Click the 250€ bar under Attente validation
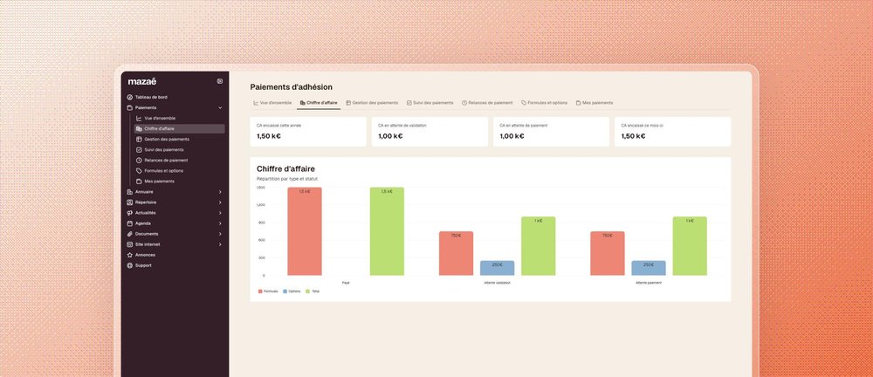873x377 pixels. tap(498, 268)
